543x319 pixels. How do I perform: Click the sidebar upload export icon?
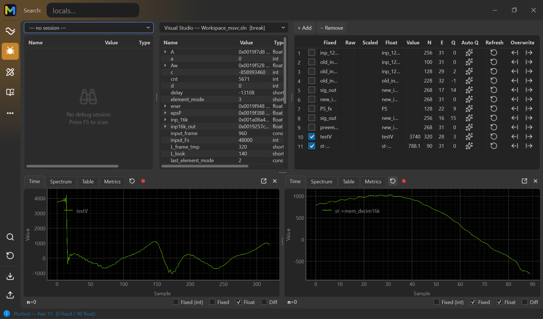[x=10, y=295]
